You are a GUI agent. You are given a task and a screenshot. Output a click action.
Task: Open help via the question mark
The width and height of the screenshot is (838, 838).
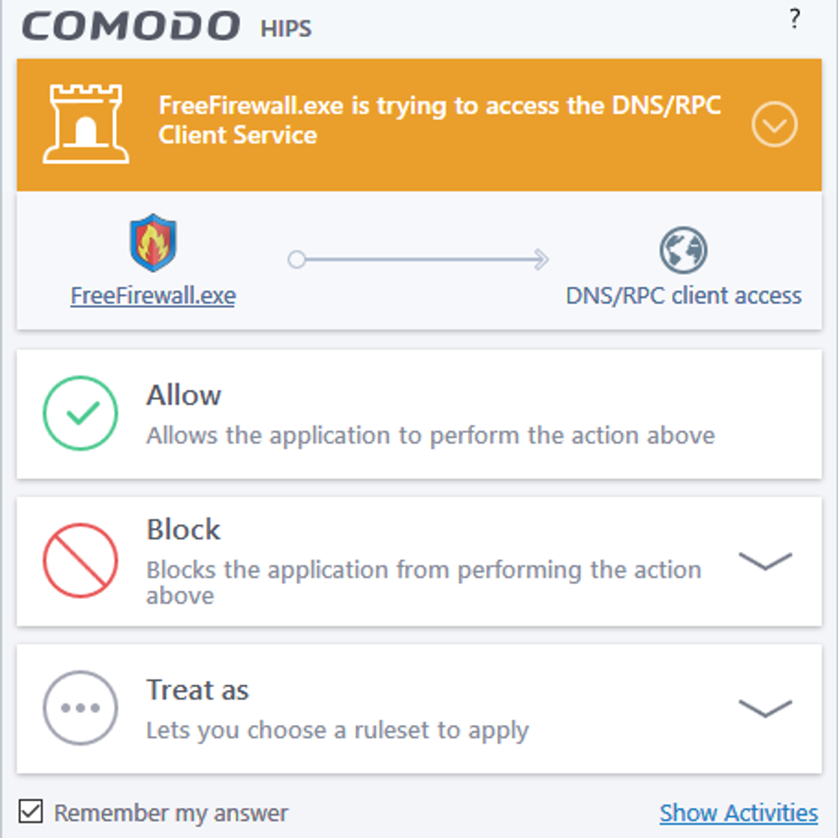click(795, 19)
